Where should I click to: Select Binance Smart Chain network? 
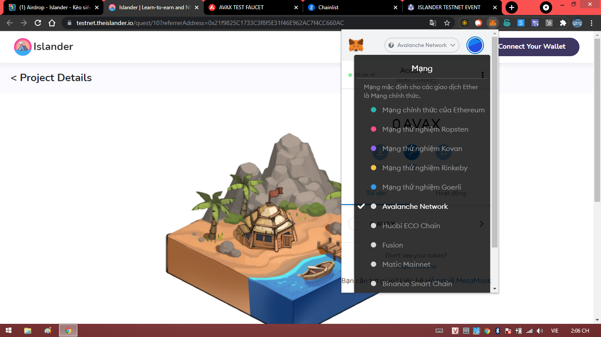pyautogui.click(x=422, y=284)
